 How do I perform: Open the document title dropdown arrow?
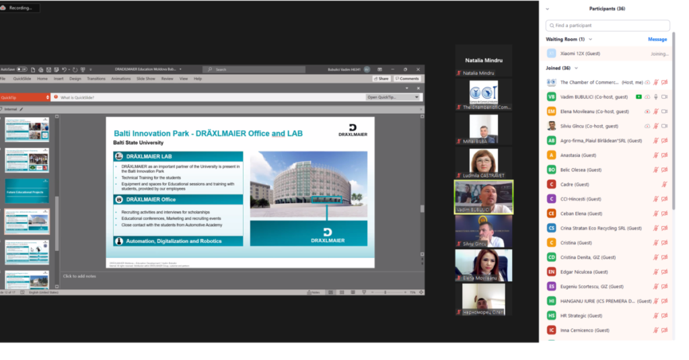[x=180, y=69]
